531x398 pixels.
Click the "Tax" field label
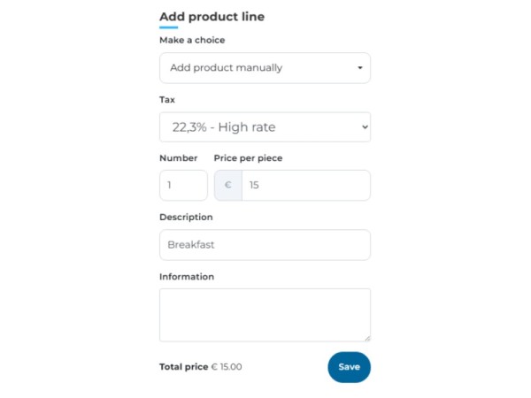coord(167,100)
